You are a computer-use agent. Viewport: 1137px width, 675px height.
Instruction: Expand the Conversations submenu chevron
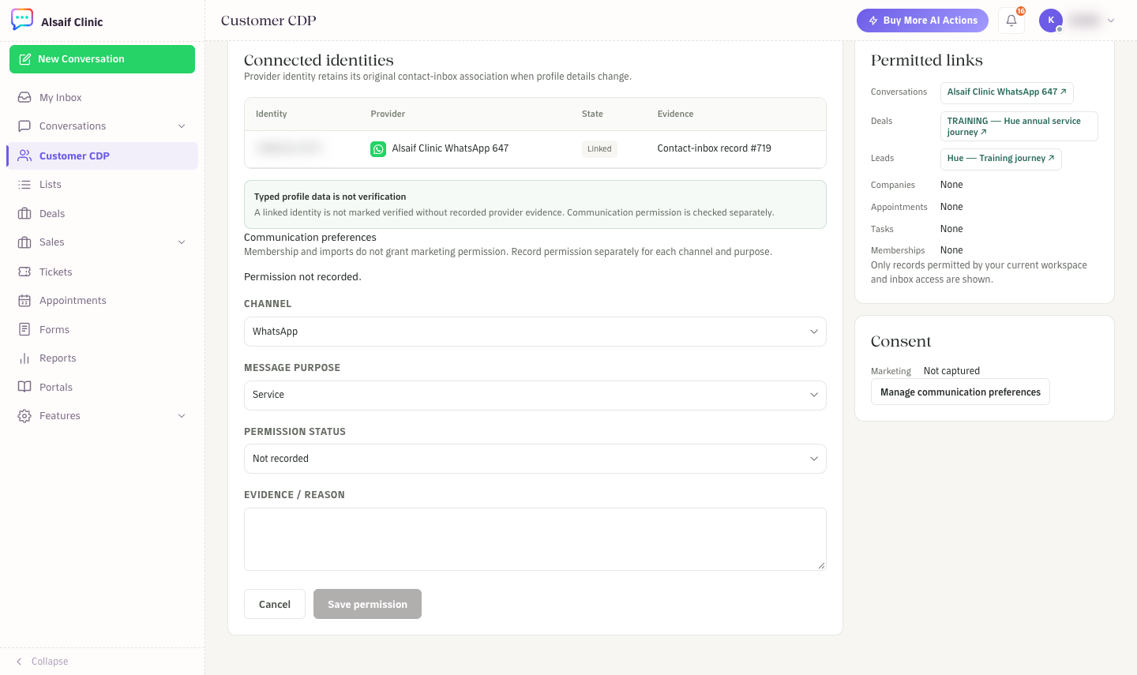(182, 126)
